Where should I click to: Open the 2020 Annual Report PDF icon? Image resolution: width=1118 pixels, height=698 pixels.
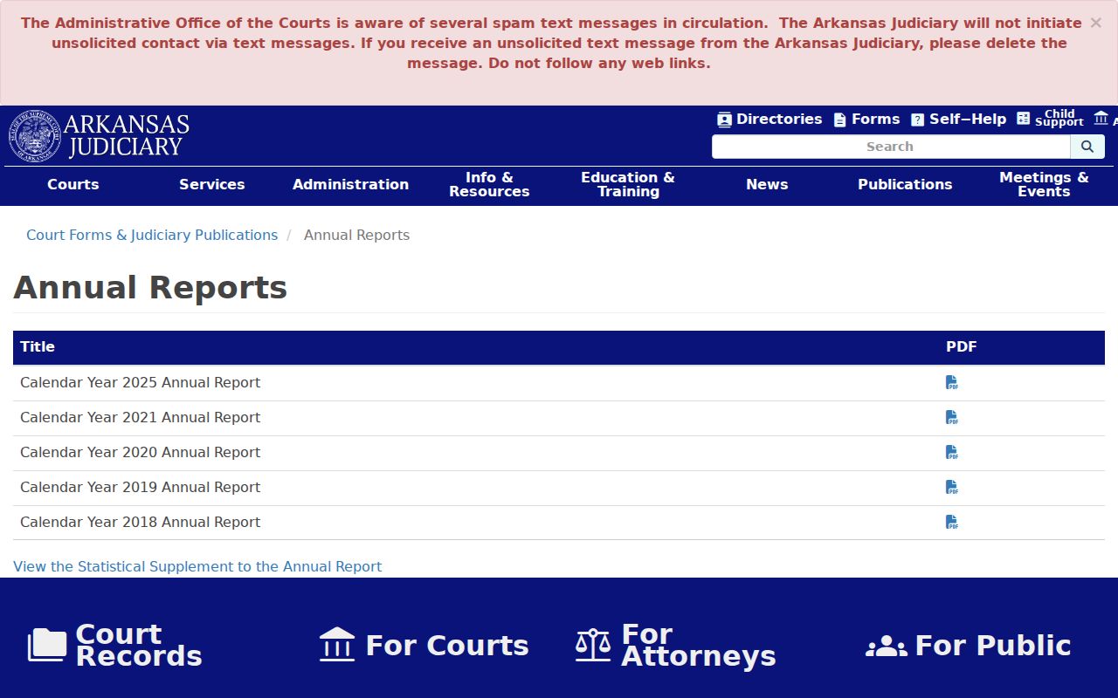952,452
